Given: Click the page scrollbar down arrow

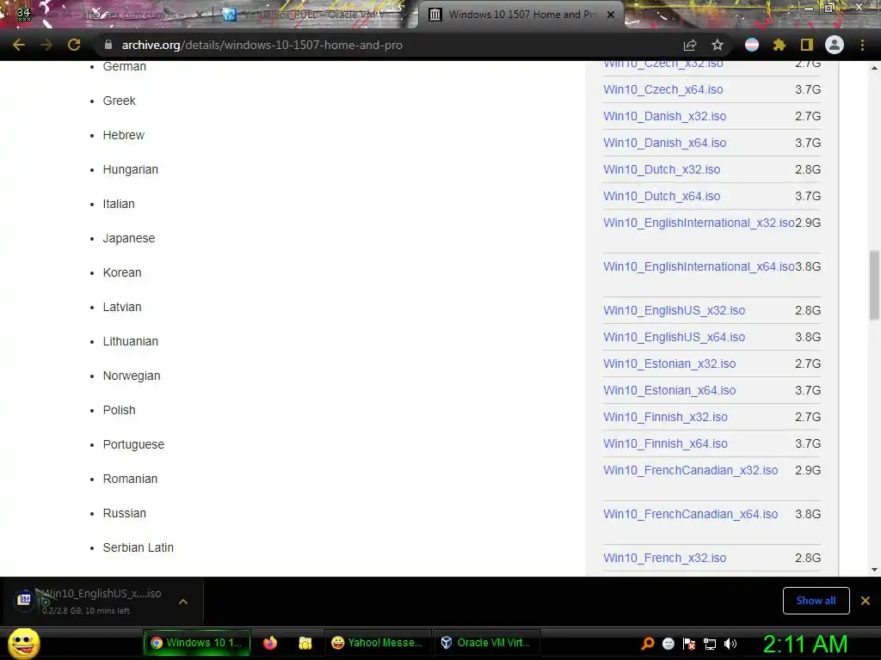Looking at the screenshot, I should tap(874, 571).
